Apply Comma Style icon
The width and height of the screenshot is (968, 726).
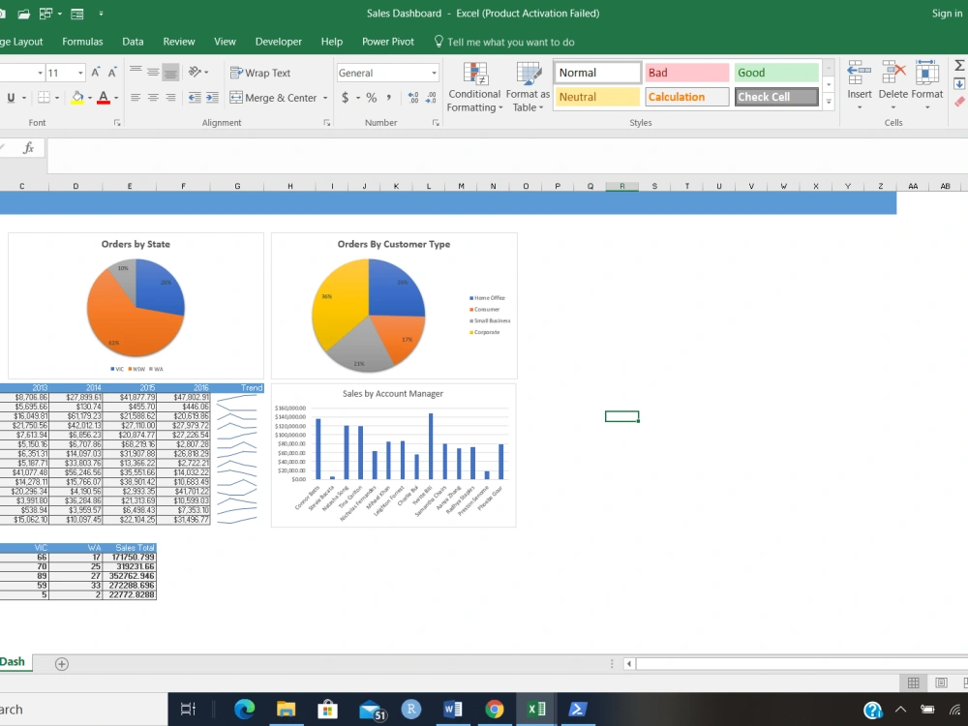click(x=389, y=98)
